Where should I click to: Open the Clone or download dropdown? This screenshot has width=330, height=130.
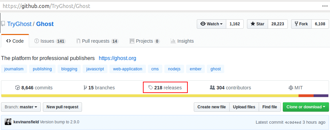(x=306, y=107)
